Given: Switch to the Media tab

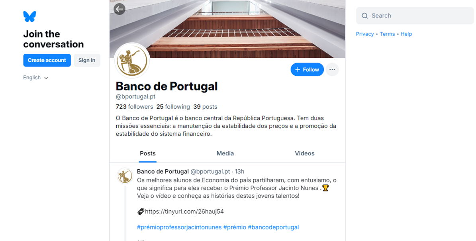Looking at the screenshot, I should pyautogui.click(x=225, y=153).
